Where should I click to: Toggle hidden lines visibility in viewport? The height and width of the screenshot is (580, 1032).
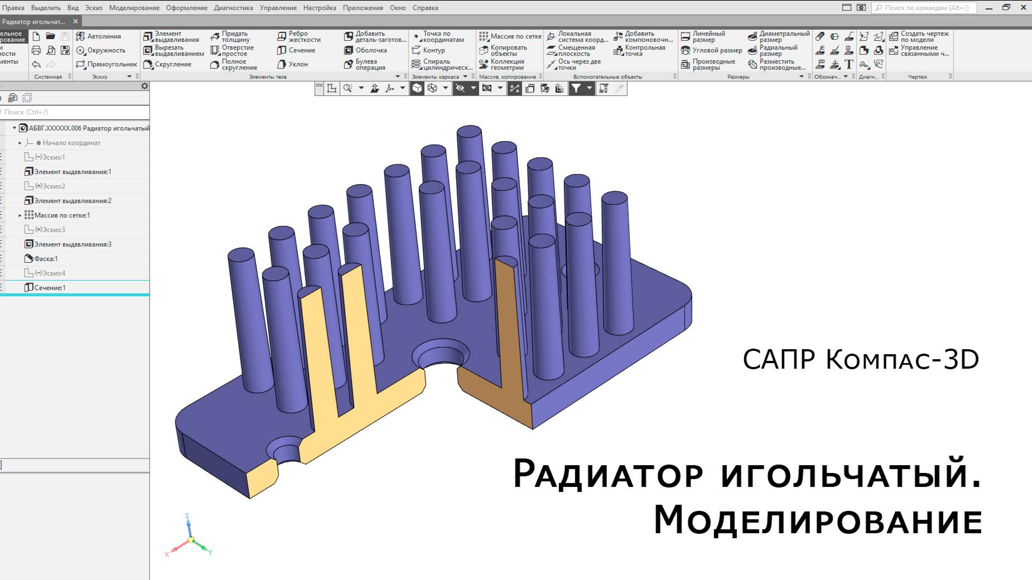(460, 88)
